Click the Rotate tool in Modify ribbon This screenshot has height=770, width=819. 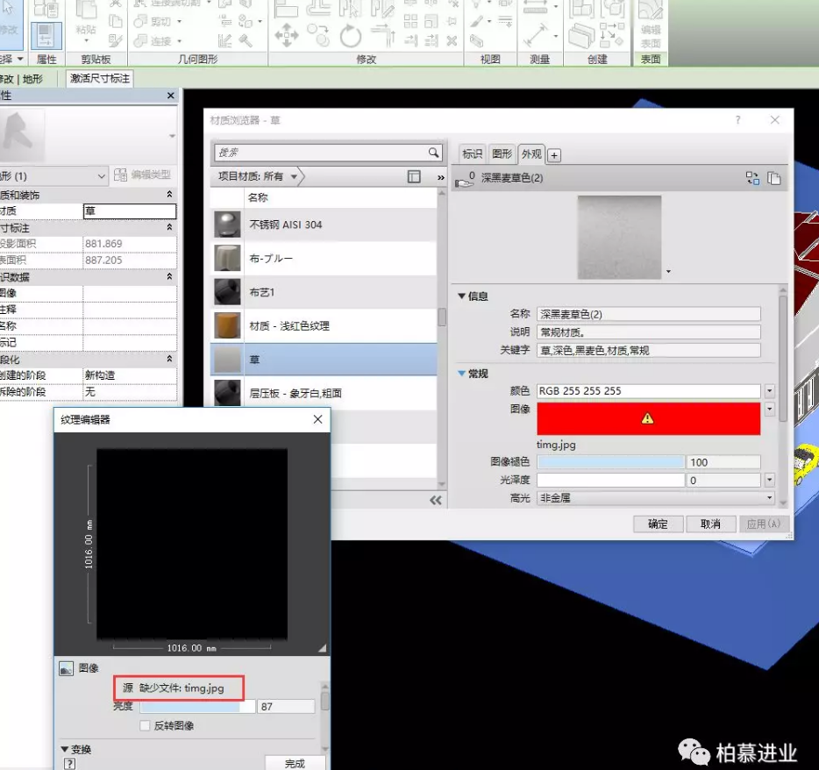coord(351,36)
